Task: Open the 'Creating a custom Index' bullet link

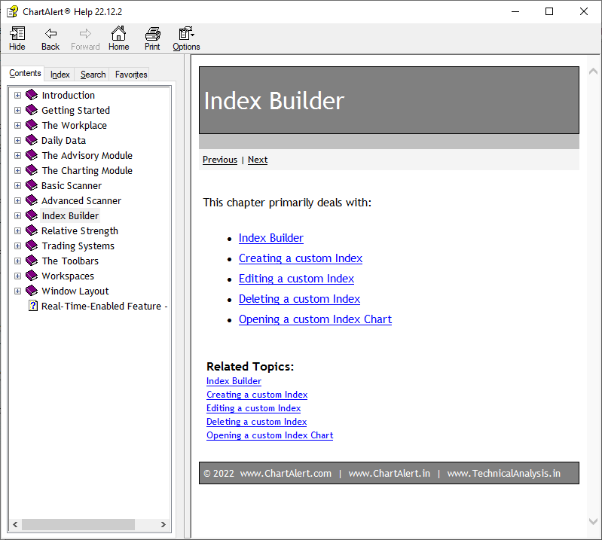Action: 300,258
